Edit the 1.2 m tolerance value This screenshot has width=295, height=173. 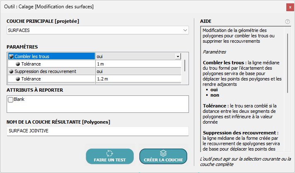tap(137, 79)
